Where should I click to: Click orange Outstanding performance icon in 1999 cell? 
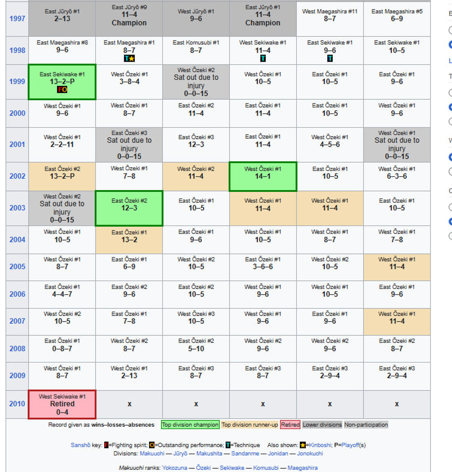click(x=64, y=90)
